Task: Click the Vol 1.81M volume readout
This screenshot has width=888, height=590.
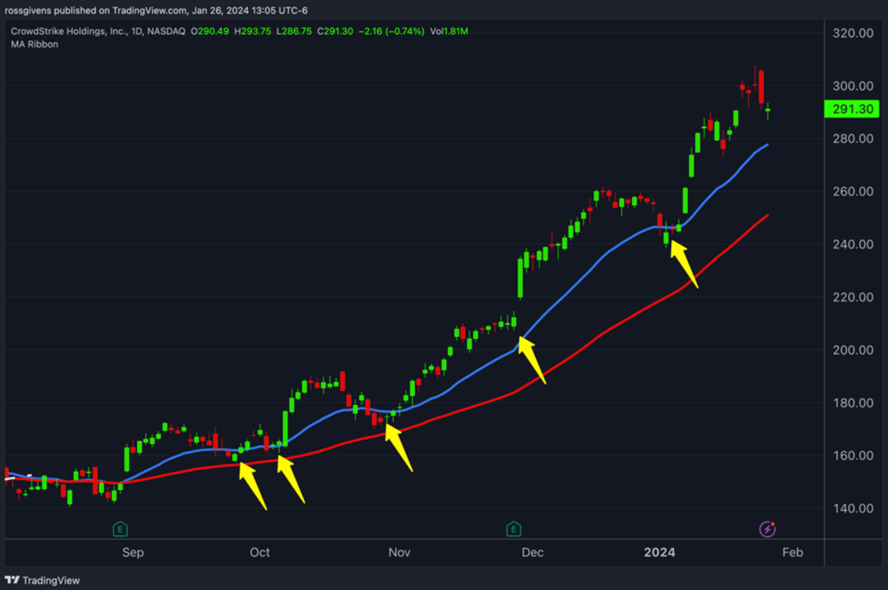Action: pos(449,31)
